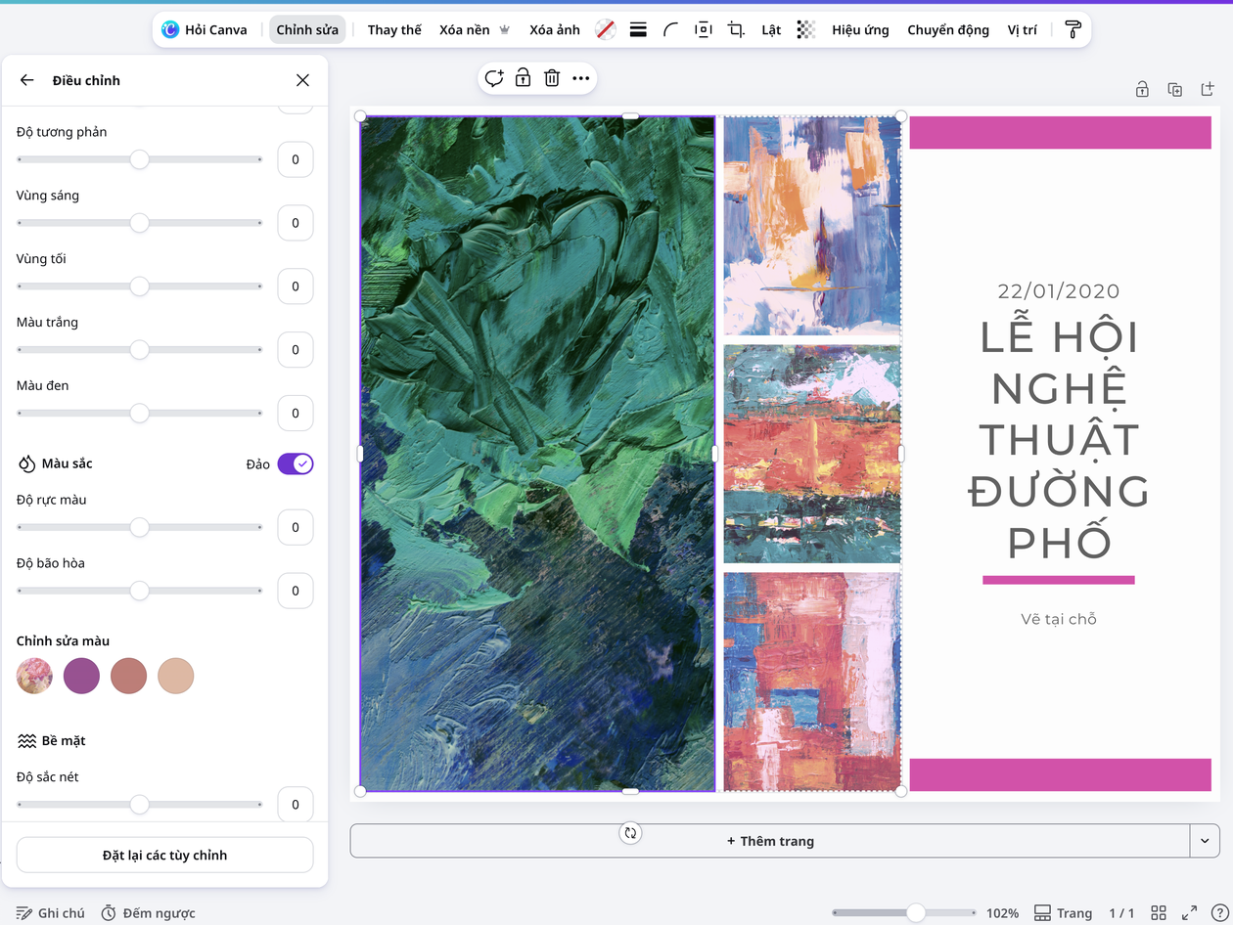
Task: Click the Độ tương phản slider handle
Action: coord(140,159)
